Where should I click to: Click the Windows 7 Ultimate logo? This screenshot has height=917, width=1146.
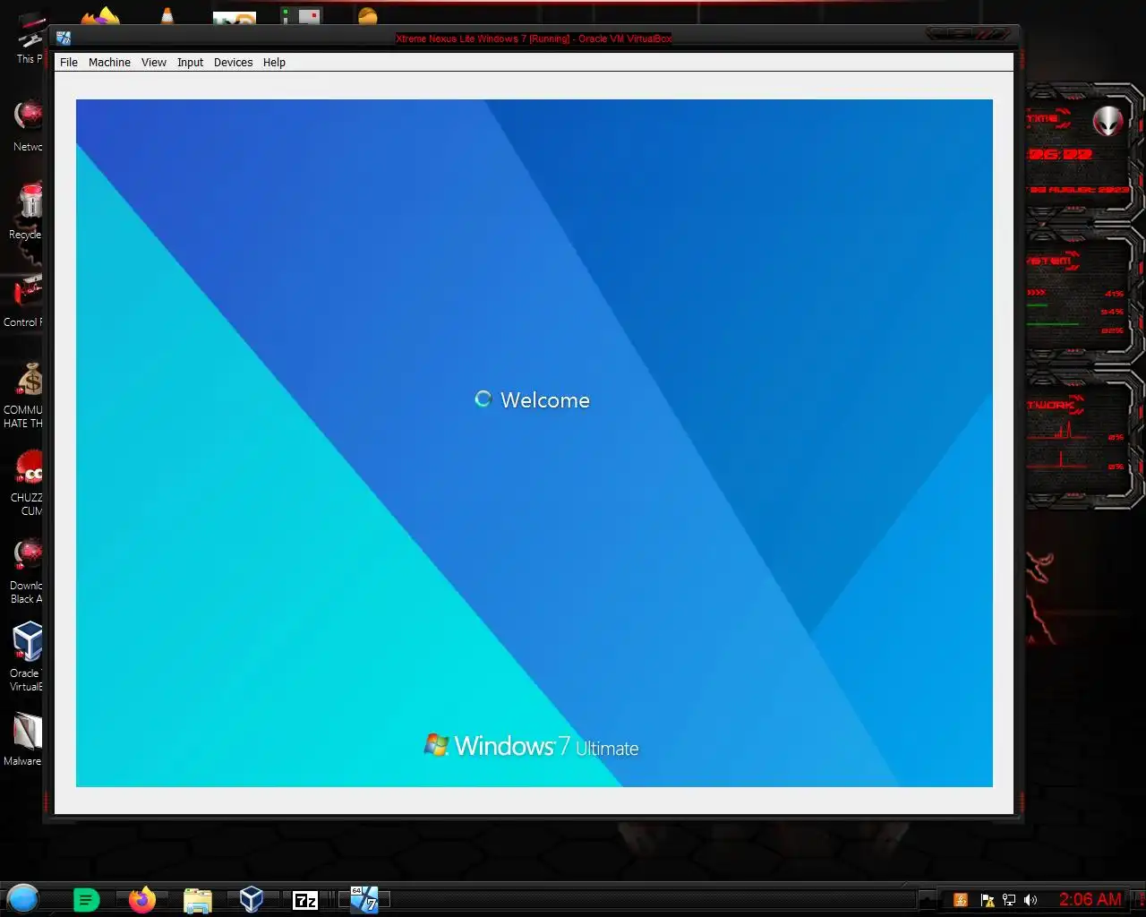[532, 746]
